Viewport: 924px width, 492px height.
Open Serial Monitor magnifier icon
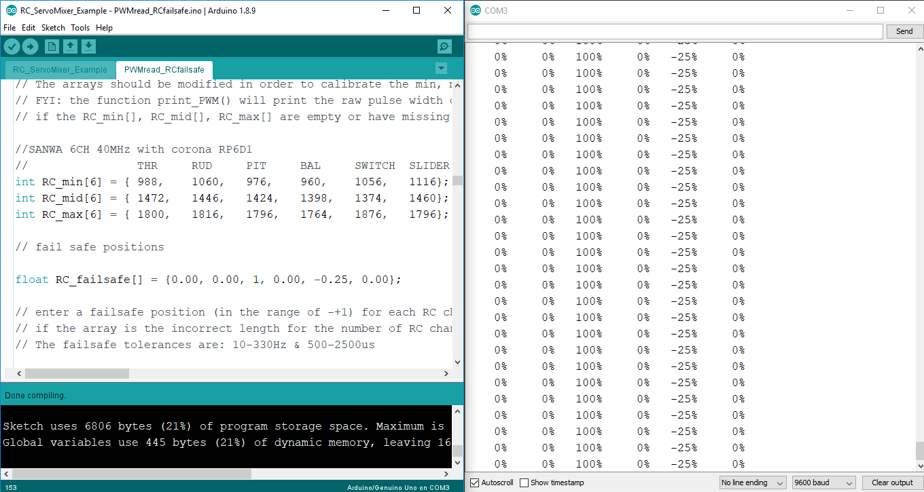(444, 46)
